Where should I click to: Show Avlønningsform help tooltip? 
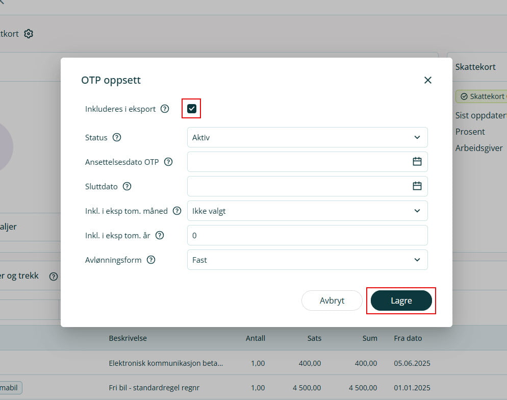point(151,260)
